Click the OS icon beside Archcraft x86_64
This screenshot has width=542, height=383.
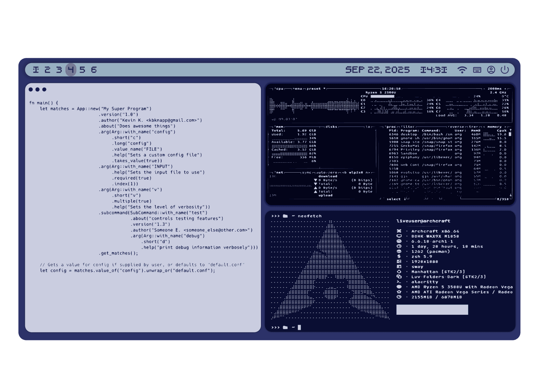tap(399, 231)
